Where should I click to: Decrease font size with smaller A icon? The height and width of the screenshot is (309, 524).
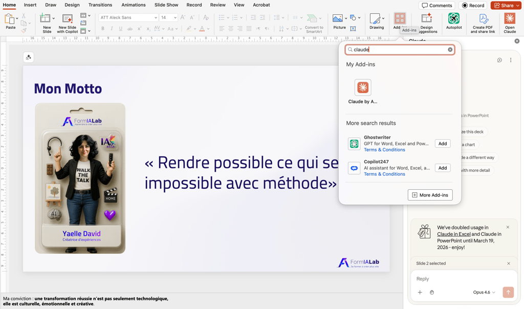click(x=192, y=17)
